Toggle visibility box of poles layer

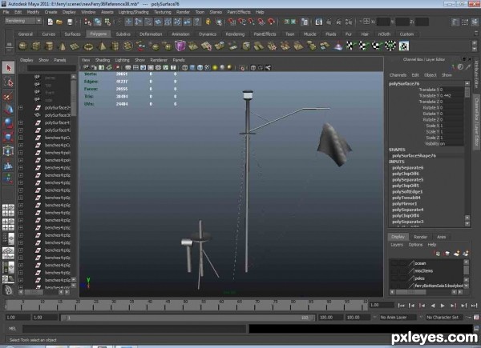394,278
